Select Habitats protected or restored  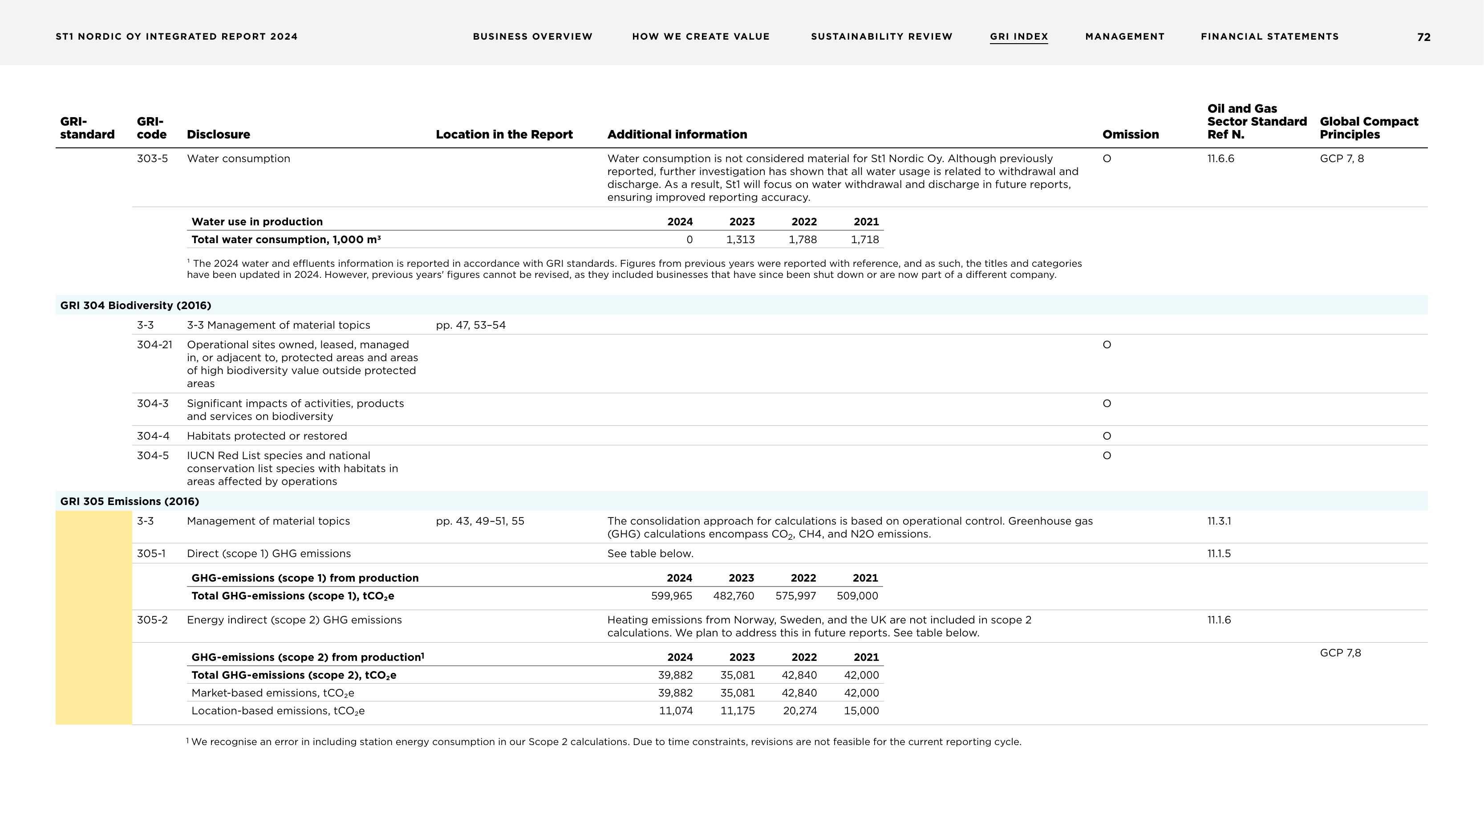pyautogui.click(x=267, y=436)
